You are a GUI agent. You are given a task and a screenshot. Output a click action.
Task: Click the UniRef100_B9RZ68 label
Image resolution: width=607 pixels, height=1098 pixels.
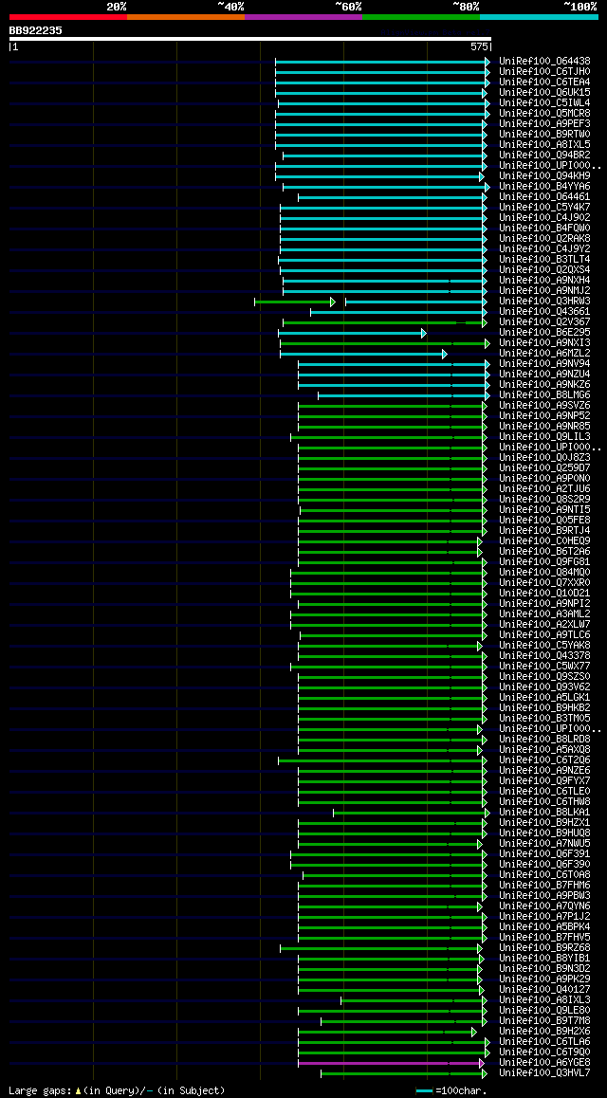(x=544, y=948)
